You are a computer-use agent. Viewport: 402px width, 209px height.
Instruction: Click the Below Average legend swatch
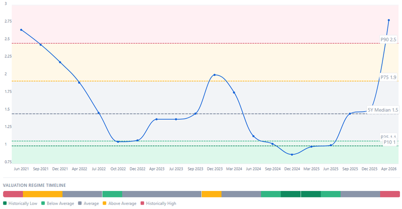click(43, 203)
